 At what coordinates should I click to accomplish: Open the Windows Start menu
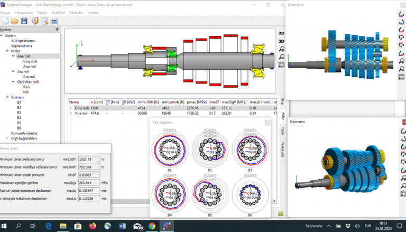(4, 226)
